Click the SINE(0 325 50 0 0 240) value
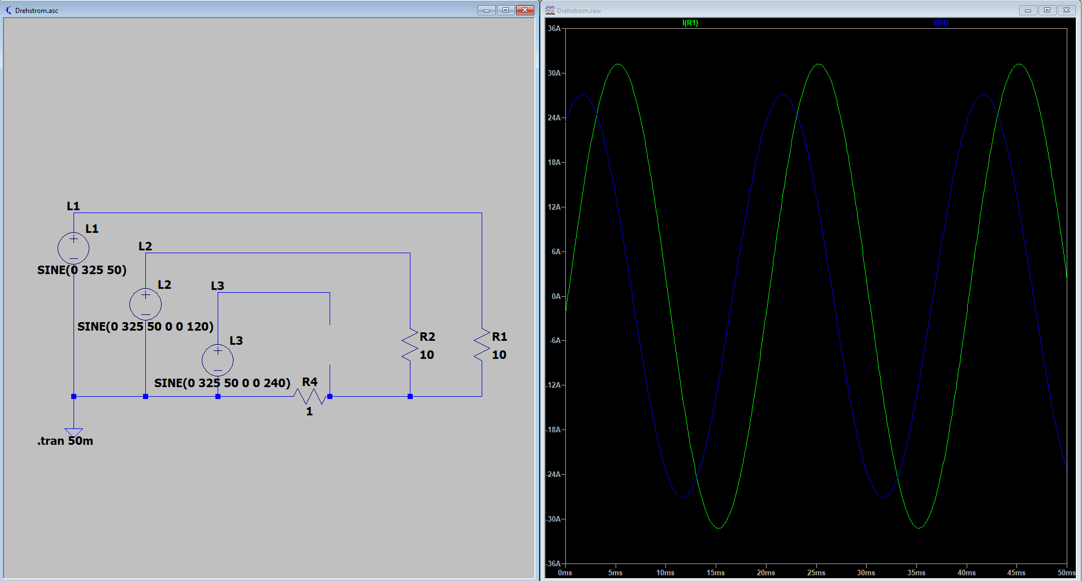This screenshot has width=1082, height=581. [222, 383]
